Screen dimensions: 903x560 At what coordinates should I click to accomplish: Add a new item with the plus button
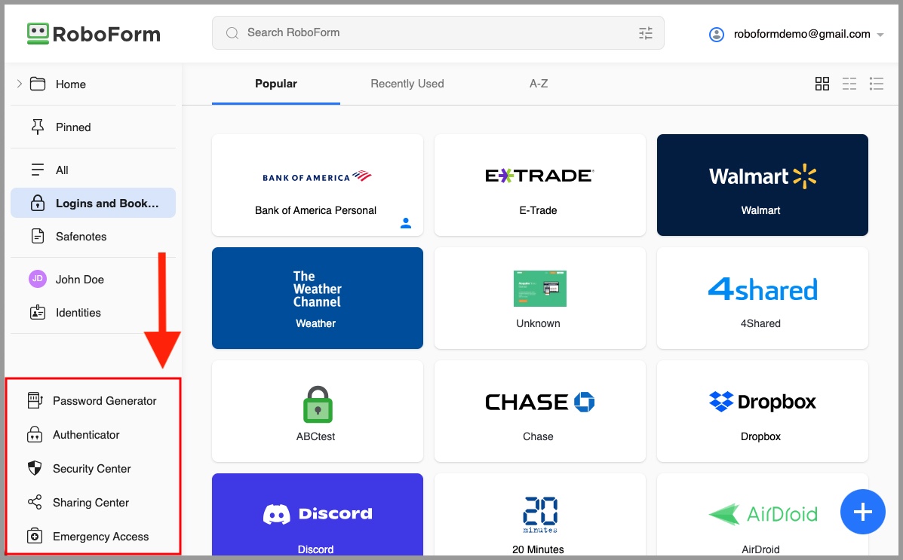(x=862, y=512)
